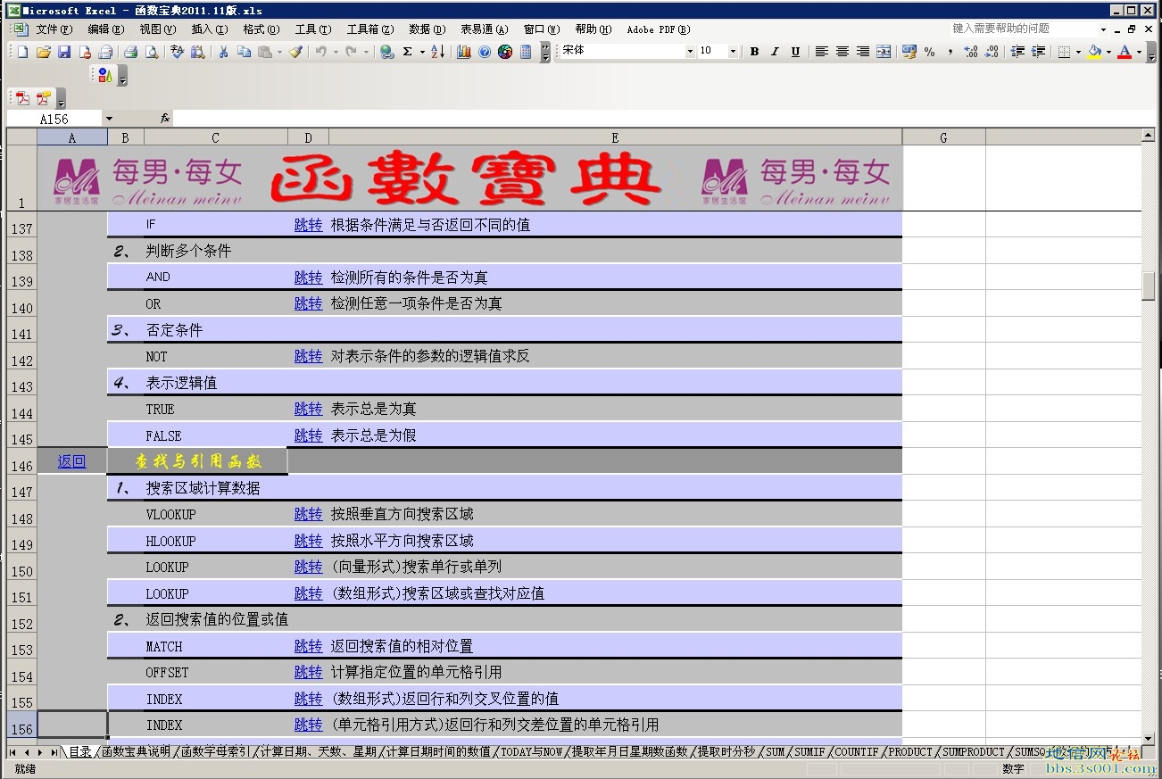Screen dimensions: 1162x779
Task: Open Excel Help with the question mark icon
Action: 485,52
